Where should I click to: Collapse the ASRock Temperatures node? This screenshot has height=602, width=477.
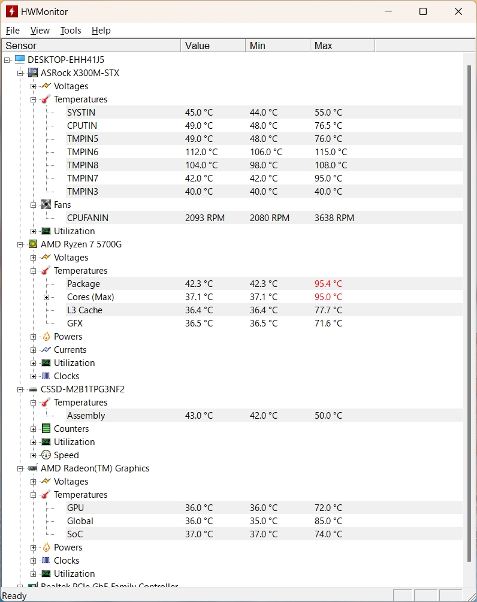(33, 99)
